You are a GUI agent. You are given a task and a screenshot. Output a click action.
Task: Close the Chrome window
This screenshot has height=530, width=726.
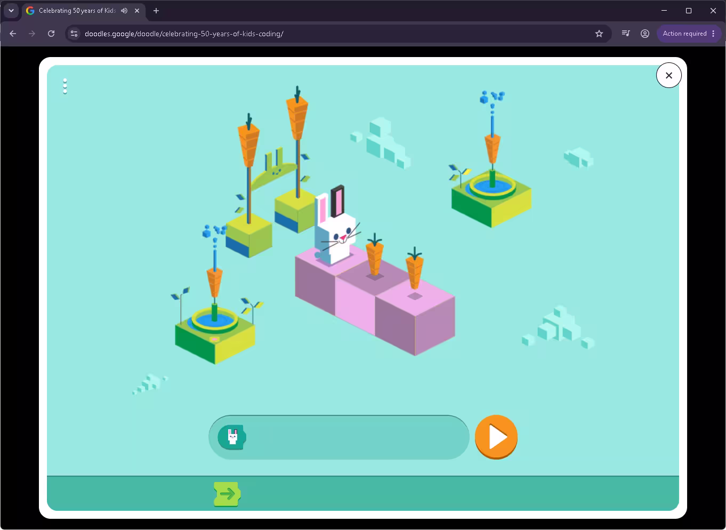(713, 11)
